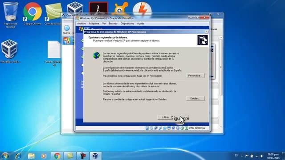
Task: Open the Ayuda menu
Action: tap(141, 24)
